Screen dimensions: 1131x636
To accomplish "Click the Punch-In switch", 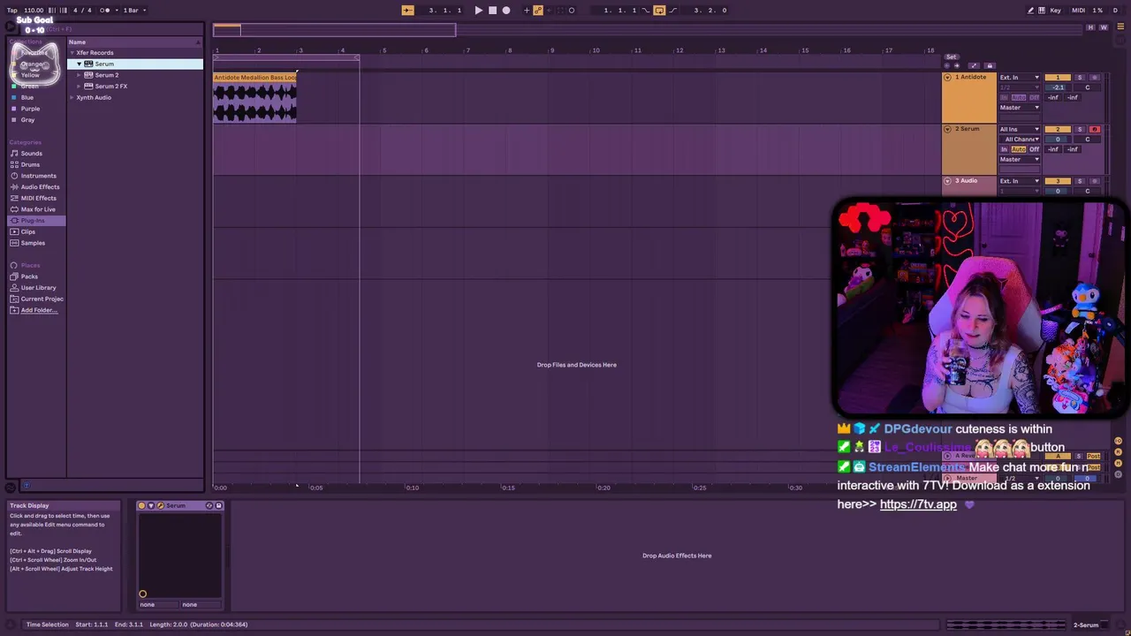I will pos(645,11).
